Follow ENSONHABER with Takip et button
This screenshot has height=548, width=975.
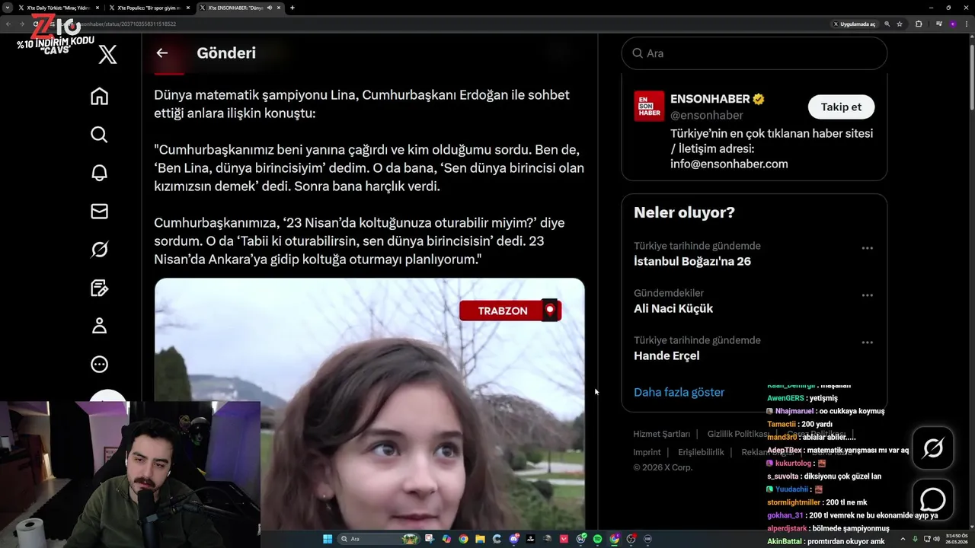click(841, 107)
